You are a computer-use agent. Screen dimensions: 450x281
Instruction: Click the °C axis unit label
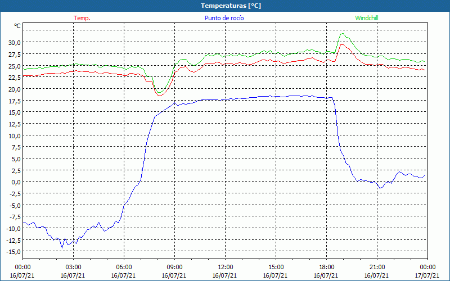[x=17, y=26]
